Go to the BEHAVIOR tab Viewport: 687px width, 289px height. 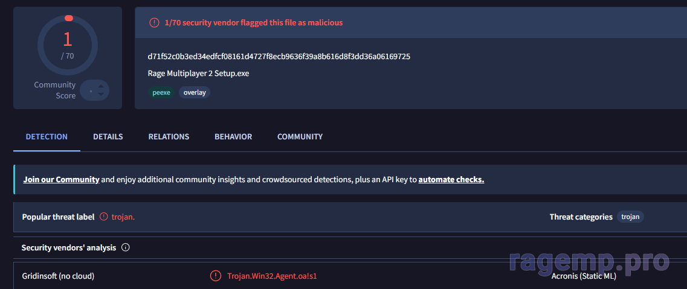tap(233, 136)
